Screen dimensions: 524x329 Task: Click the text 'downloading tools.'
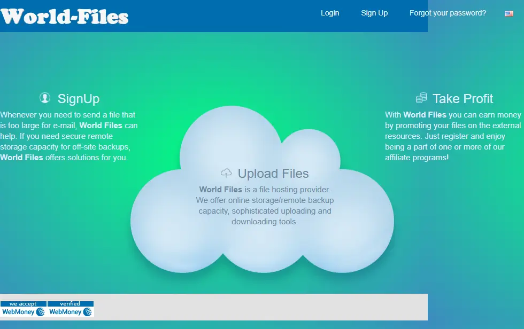coord(265,222)
